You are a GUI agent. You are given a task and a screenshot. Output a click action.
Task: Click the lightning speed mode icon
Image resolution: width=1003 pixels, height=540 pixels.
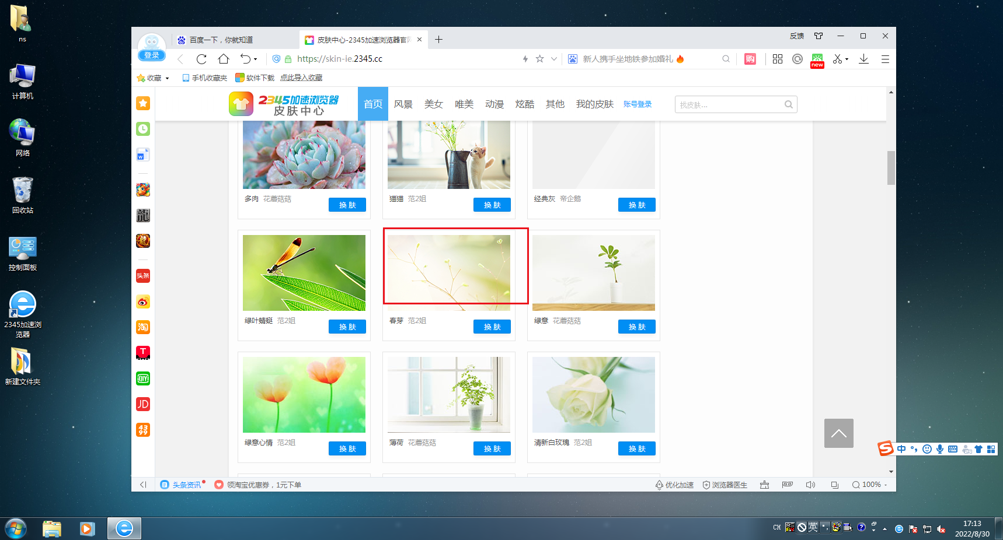tap(525, 59)
